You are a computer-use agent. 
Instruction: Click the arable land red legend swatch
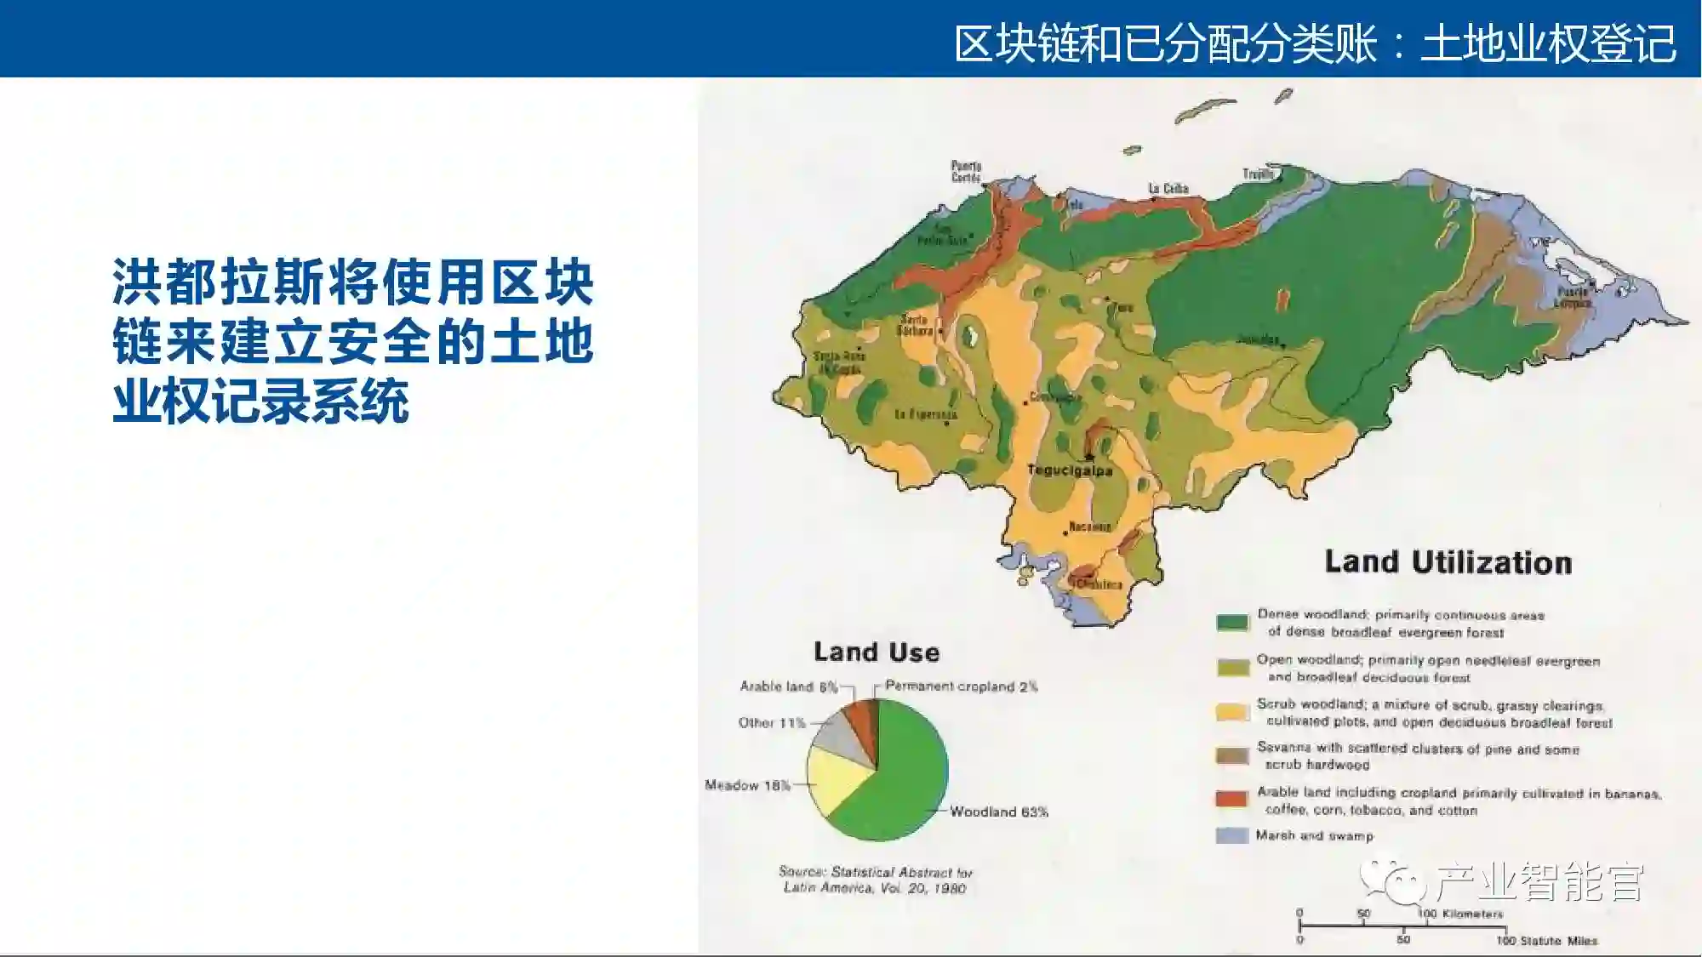pos(1232,800)
